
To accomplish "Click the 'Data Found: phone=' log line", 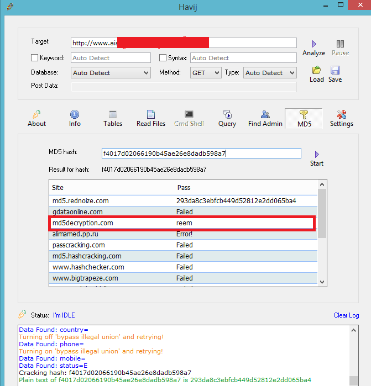I will coord(51,344).
